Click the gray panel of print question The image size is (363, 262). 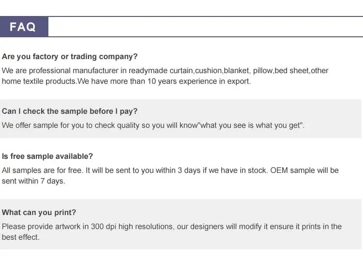click(x=181, y=224)
